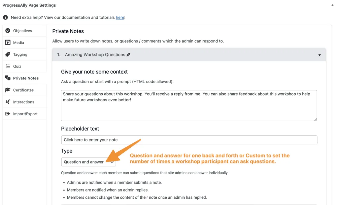Click the Tagging tag icon
338x205 pixels.
point(8,54)
